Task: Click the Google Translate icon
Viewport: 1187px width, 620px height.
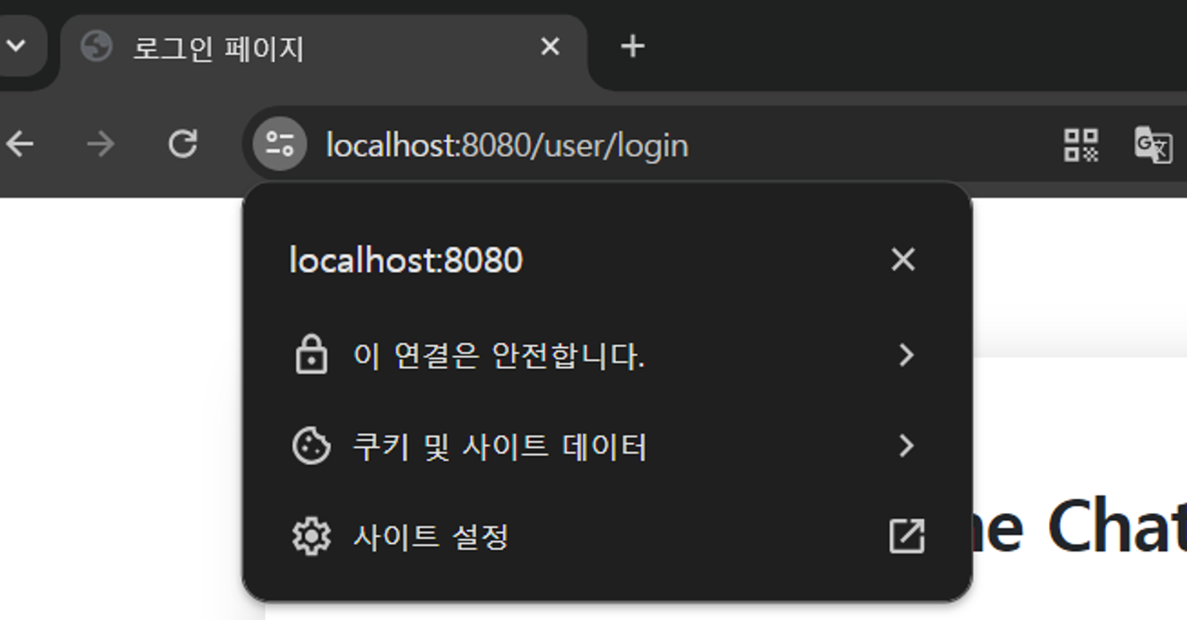Action: pyautogui.click(x=1153, y=145)
